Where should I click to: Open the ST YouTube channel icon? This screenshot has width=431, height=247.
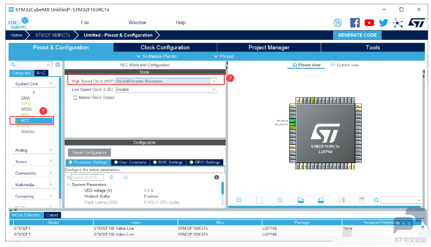[369, 23]
